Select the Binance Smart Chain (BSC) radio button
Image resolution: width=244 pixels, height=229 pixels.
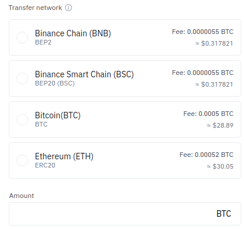point(22,78)
